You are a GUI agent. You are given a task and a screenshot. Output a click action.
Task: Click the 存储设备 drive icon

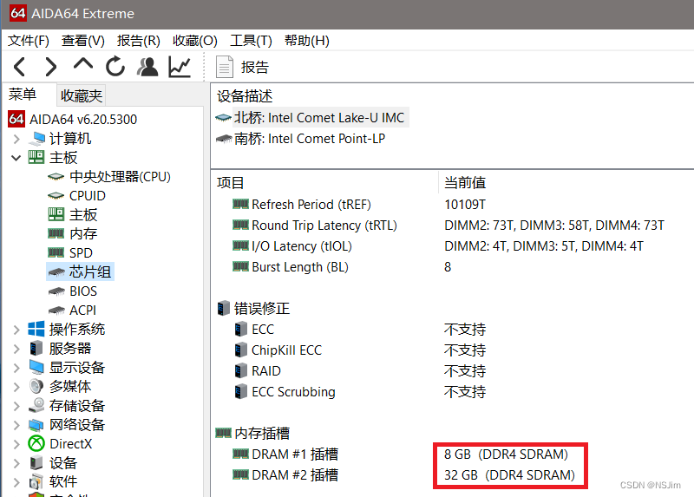(x=36, y=405)
